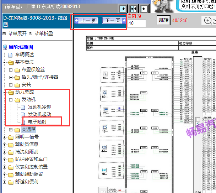Expand the 仪表和控制装置 node
The image size is (216, 193).
(4, 167)
